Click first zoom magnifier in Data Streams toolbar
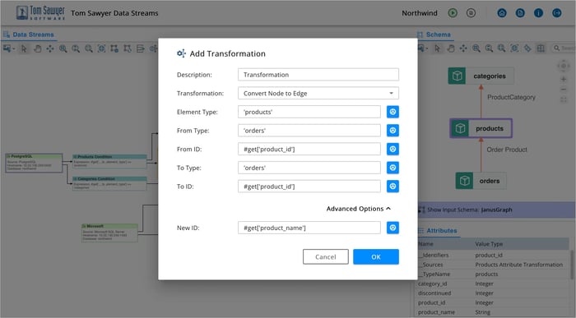This screenshot has width=576, height=318. click(63, 48)
